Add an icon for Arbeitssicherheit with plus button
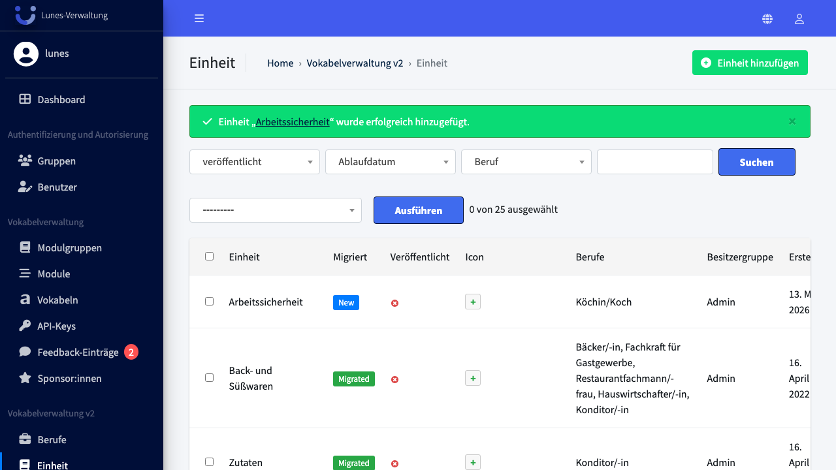Image resolution: width=836 pixels, height=470 pixels. tap(473, 302)
